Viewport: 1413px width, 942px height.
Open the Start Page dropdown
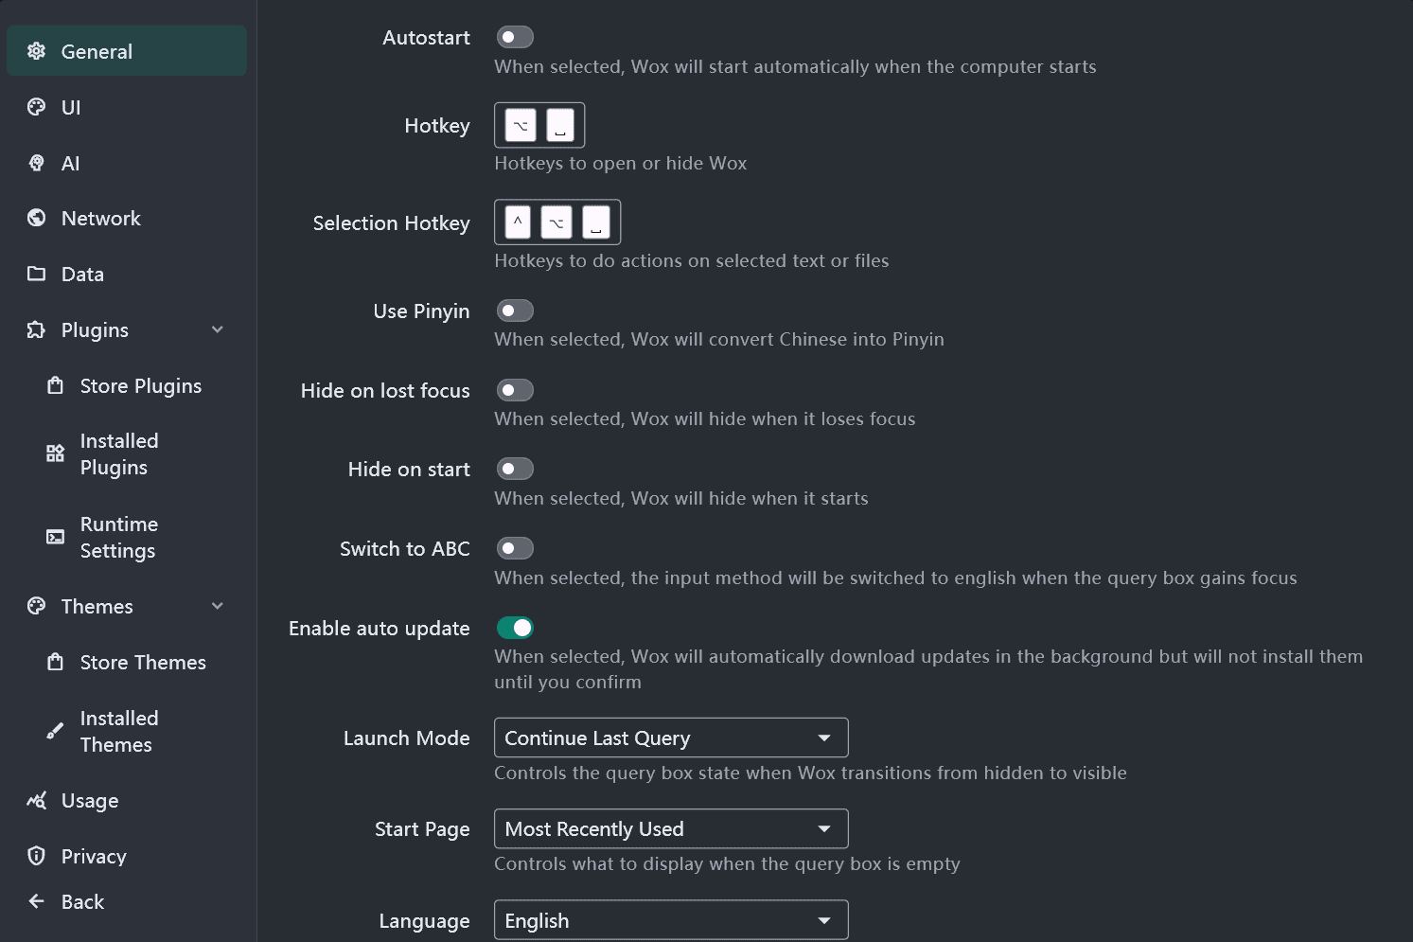point(671,828)
